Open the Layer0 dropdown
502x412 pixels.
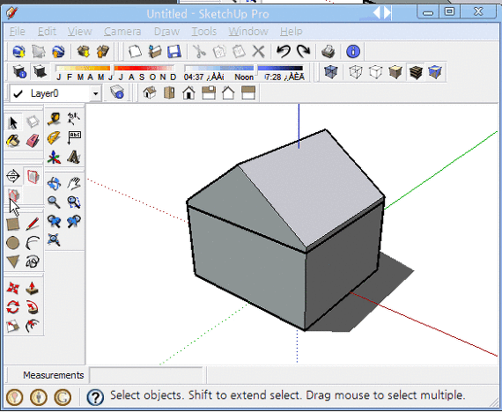pyautogui.click(x=95, y=94)
